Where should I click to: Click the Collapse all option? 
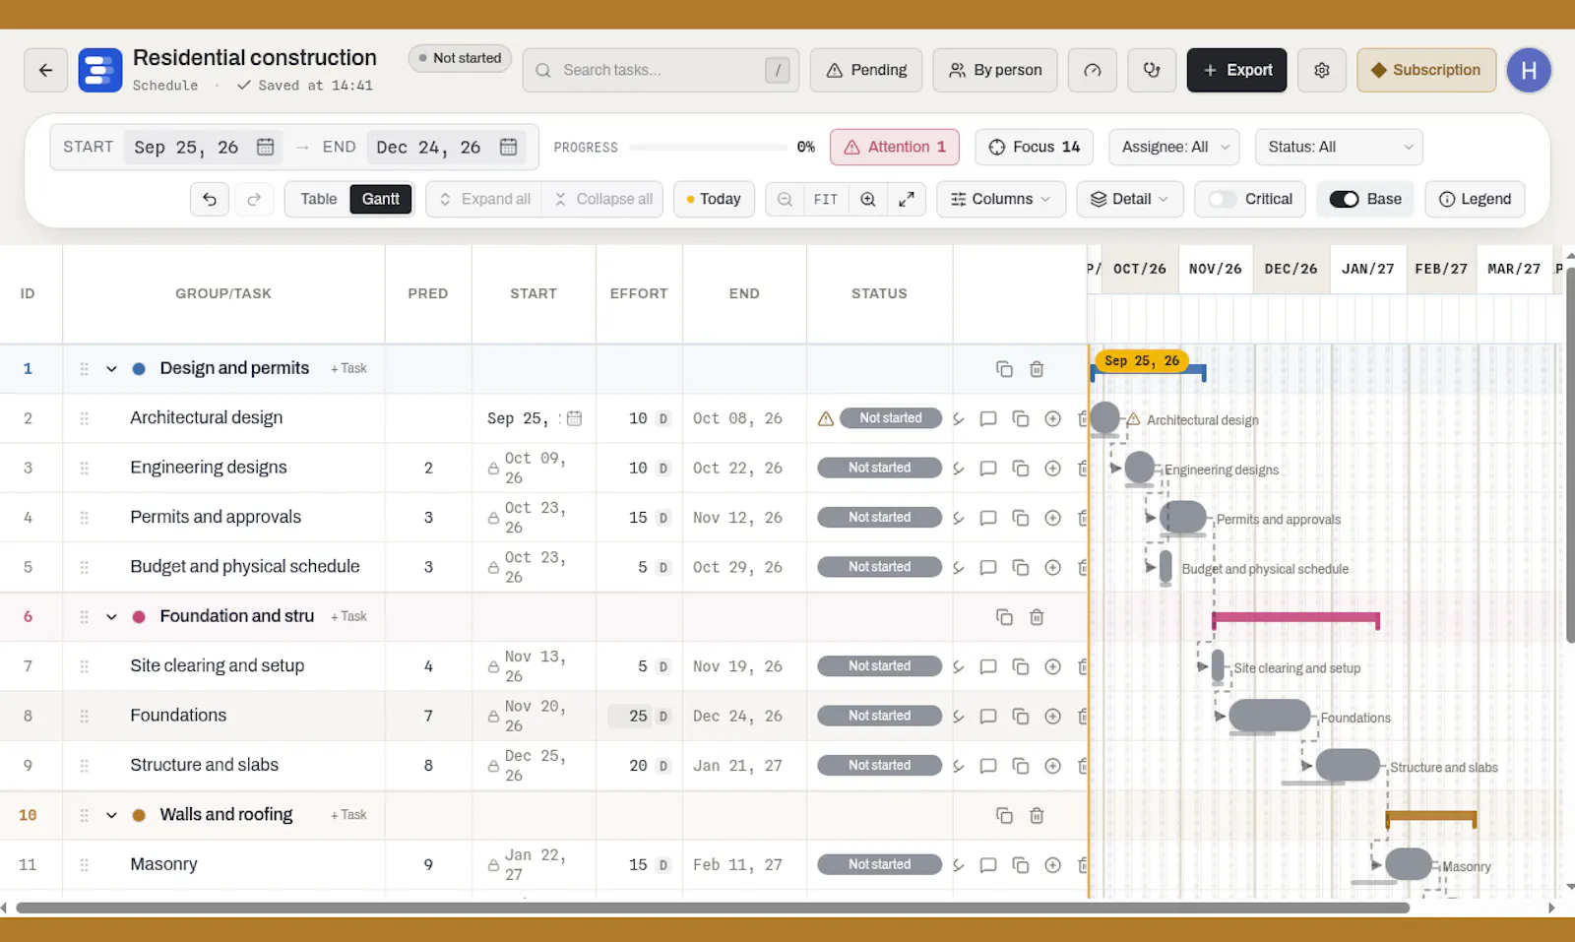pyautogui.click(x=603, y=199)
